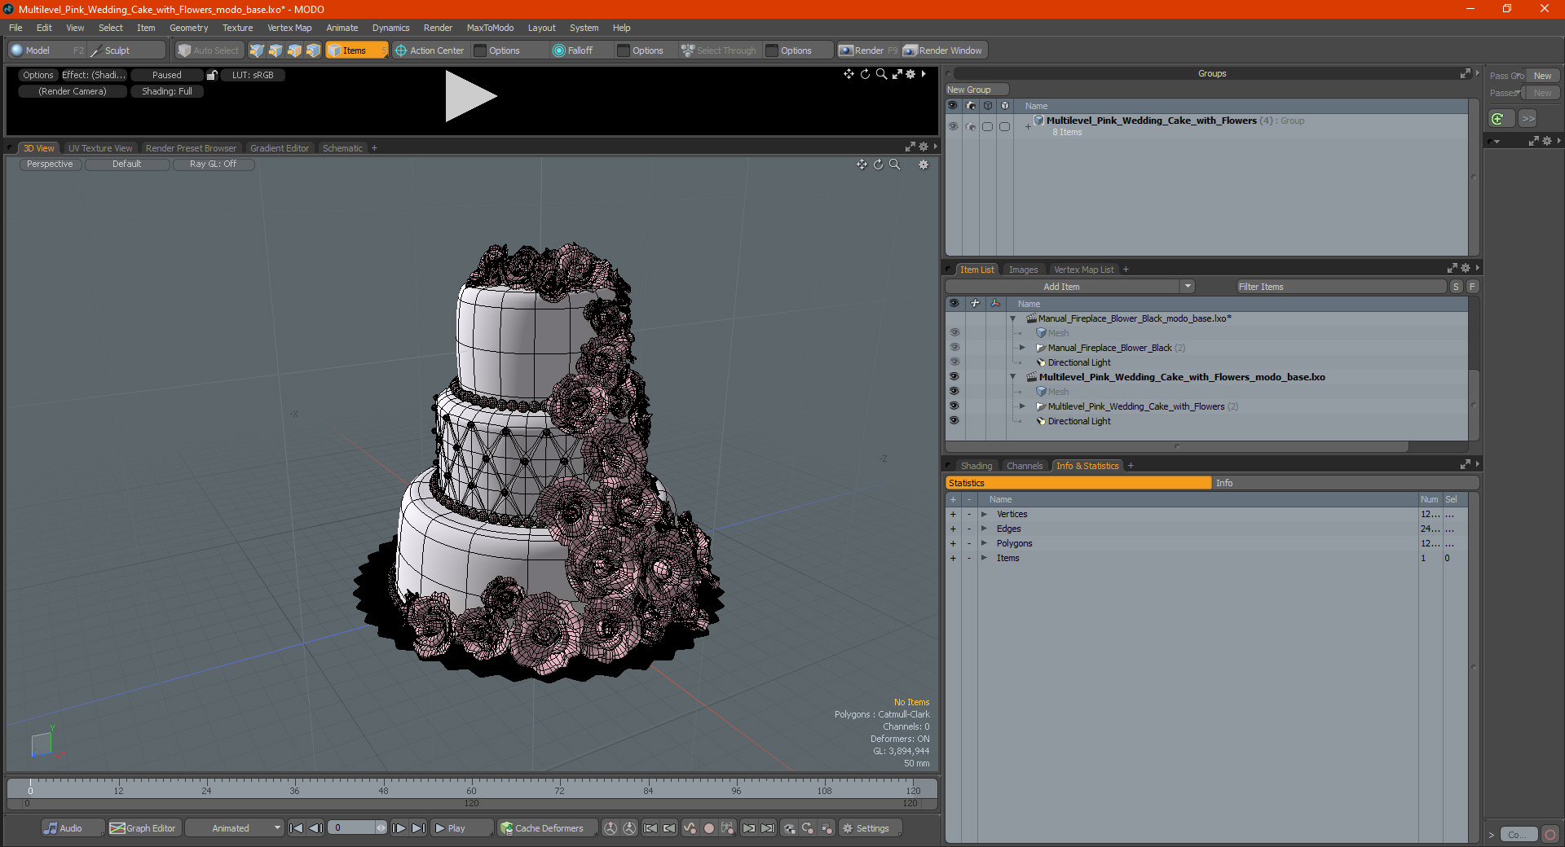Expand Manual_Fireplace_Blower_Black (2) group item

click(x=1022, y=348)
